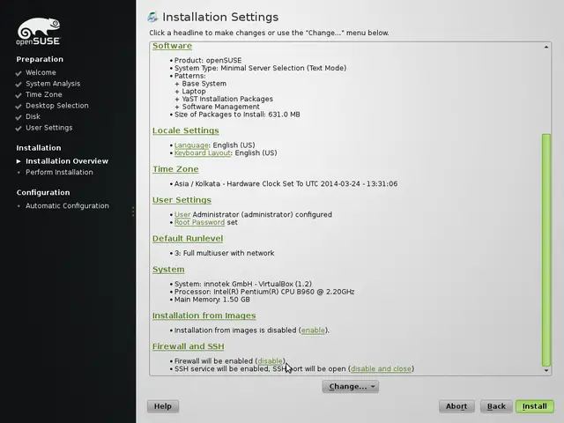Click the openSUSE chameleon logo
This screenshot has width=564, height=423.
pyautogui.click(x=38, y=32)
